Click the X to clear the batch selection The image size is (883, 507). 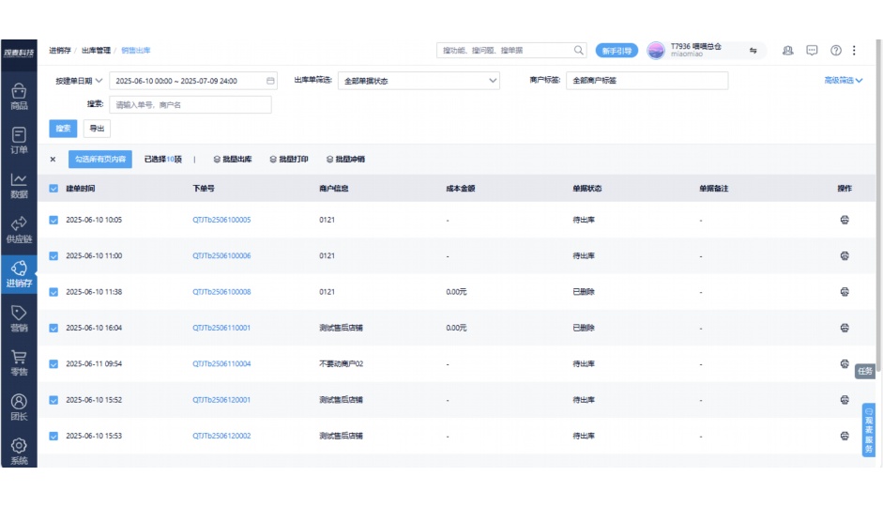click(x=53, y=160)
